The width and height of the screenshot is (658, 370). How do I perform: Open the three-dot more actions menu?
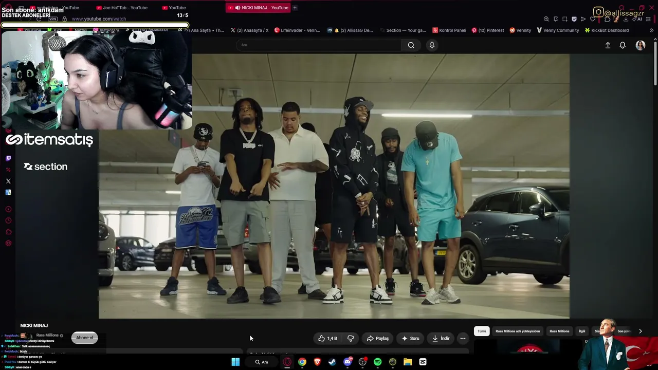click(463, 338)
